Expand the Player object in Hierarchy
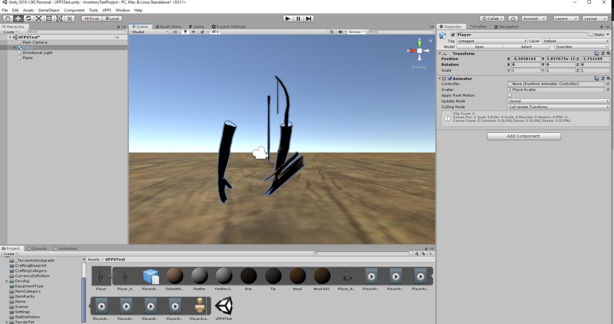Screen dimensions: 614x324 click(x=15, y=48)
